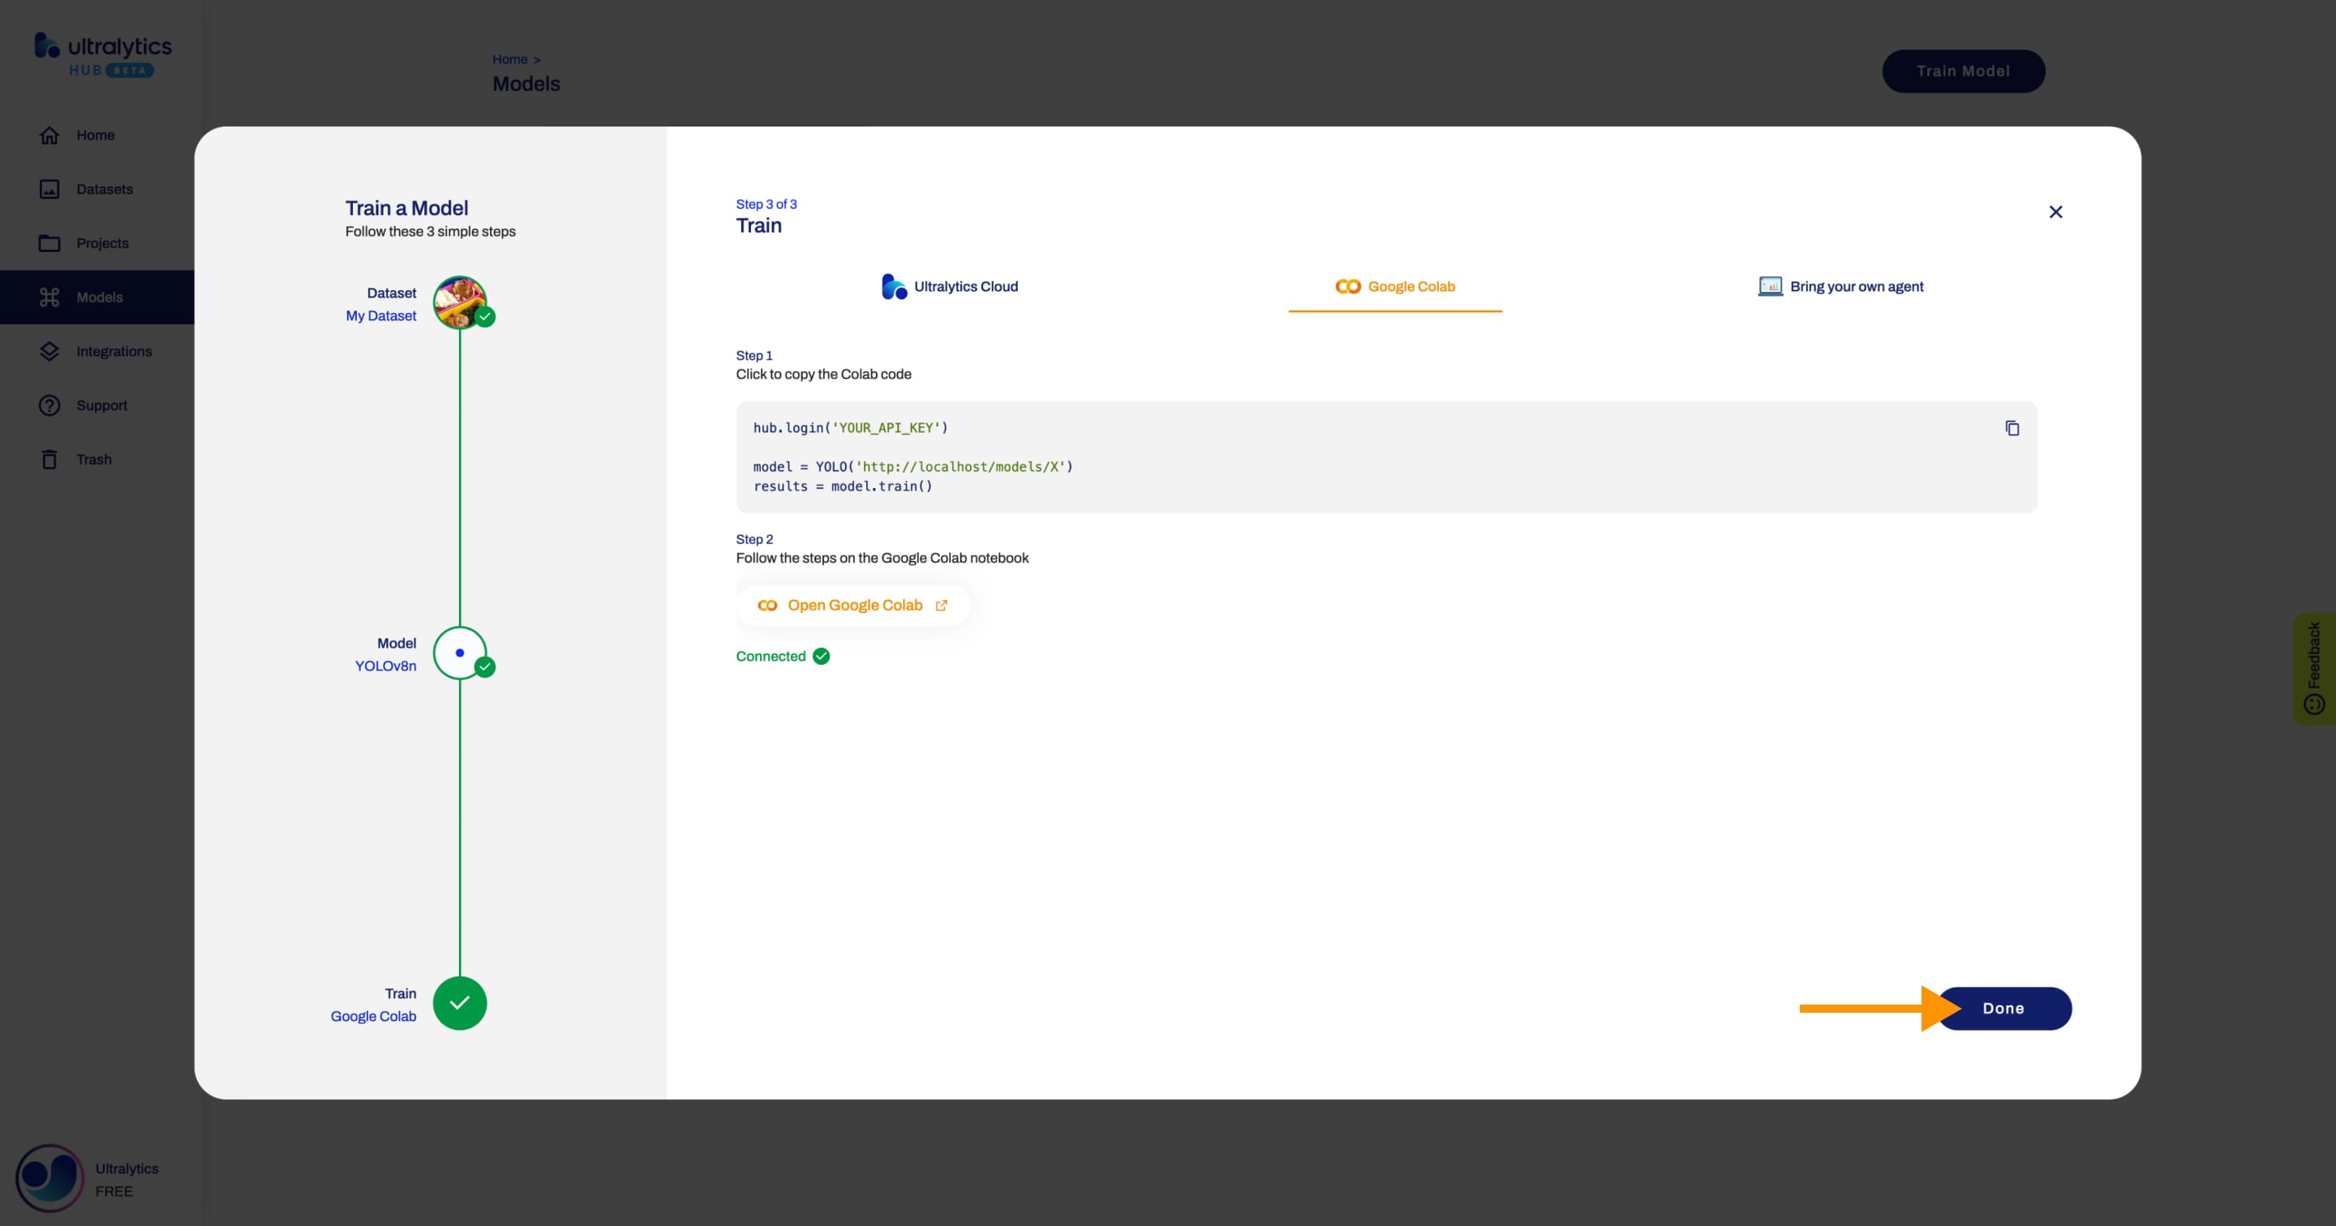
Task: Click the copy code icon in snippet
Action: coord(2012,427)
